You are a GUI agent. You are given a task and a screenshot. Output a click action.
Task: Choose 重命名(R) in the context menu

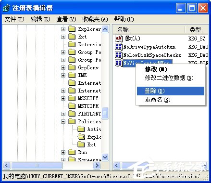(171, 100)
